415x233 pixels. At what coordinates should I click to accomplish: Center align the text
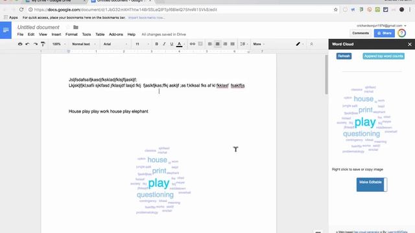tap(218, 44)
